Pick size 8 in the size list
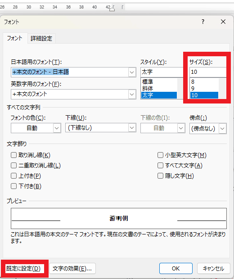Image resolution: width=234 pixels, height=279 pixels. (204, 81)
